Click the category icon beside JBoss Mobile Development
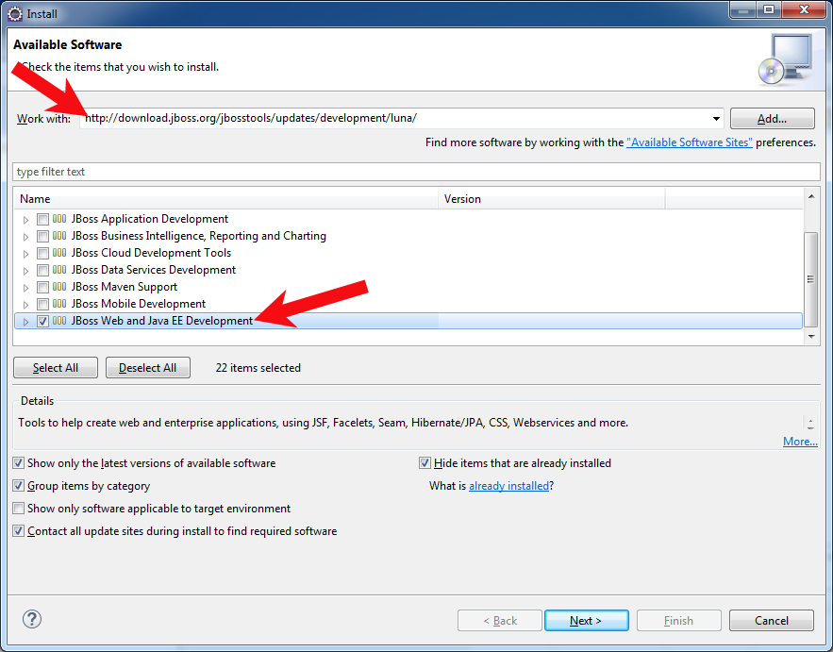Screen dimensions: 833x652 click(59, 304)
